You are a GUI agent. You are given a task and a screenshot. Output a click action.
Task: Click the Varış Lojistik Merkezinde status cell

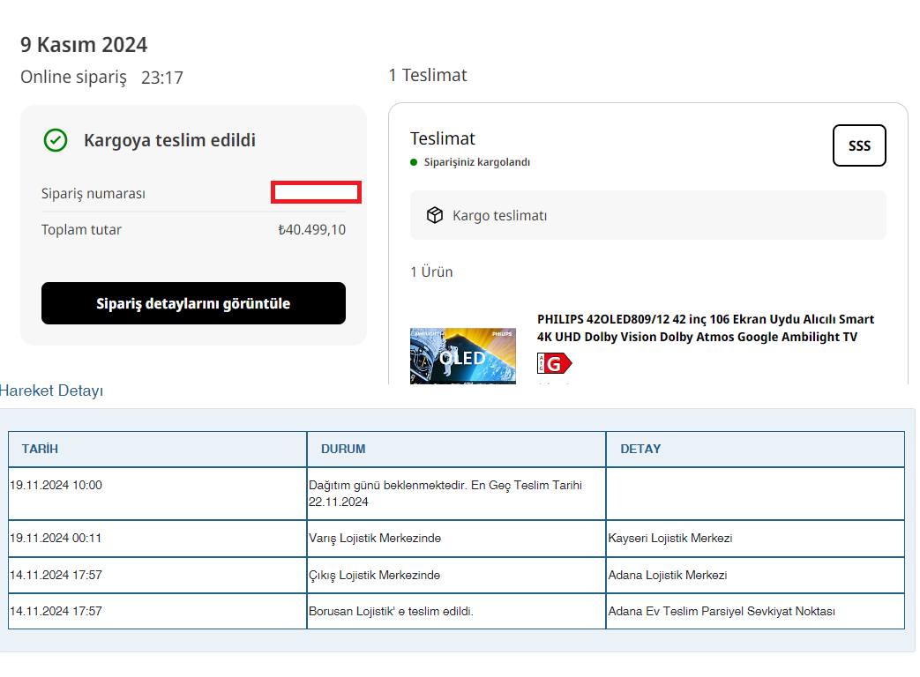[456, 538]
